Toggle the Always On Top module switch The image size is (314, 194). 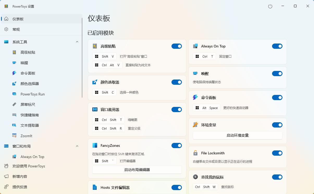(277, 46)
